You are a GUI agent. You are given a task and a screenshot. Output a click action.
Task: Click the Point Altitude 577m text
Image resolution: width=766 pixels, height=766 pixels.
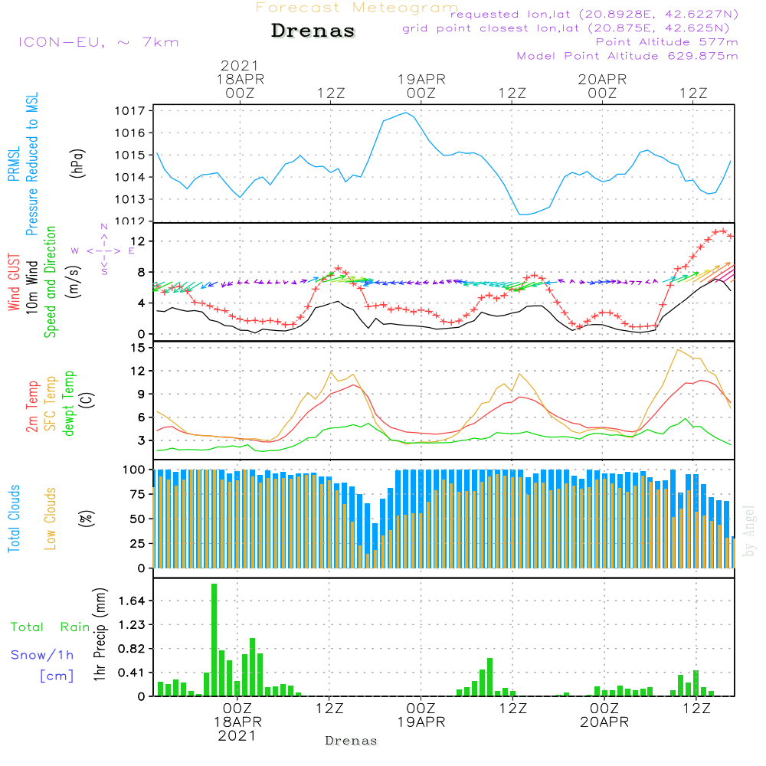point(667,42)
